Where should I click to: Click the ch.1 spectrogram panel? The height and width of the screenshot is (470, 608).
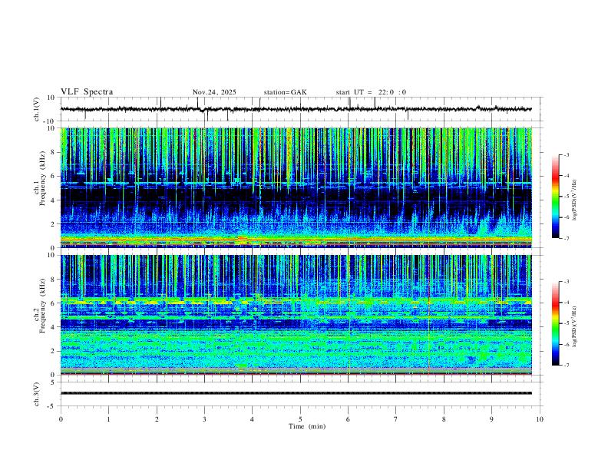296,187
